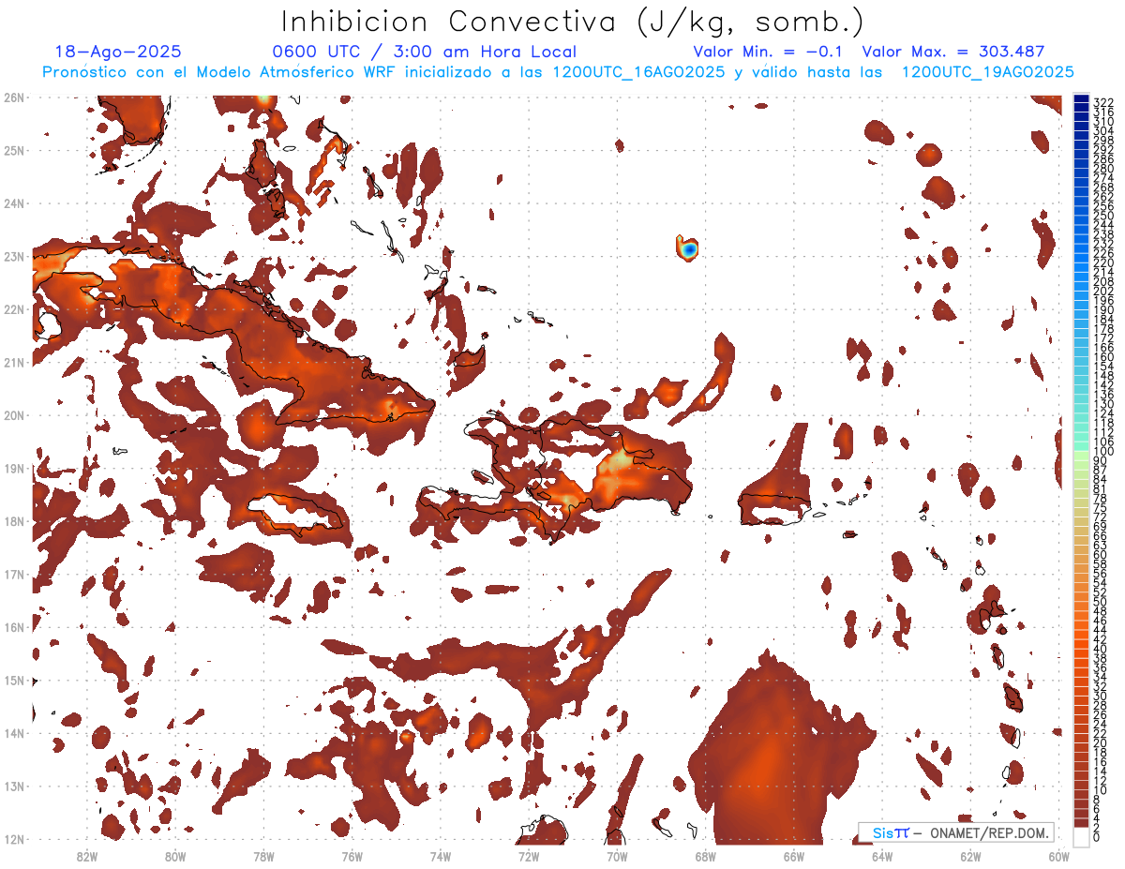Screen dimensions: 1125x869
Task: Click the '0600 UTC / 3:00 am Hora Local' text
Action: pos(424,52)
